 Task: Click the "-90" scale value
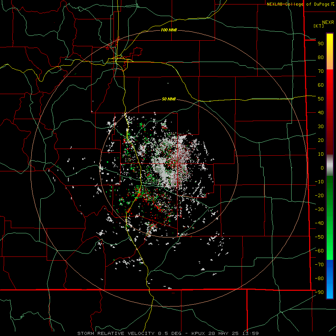[x=319, y=292]
